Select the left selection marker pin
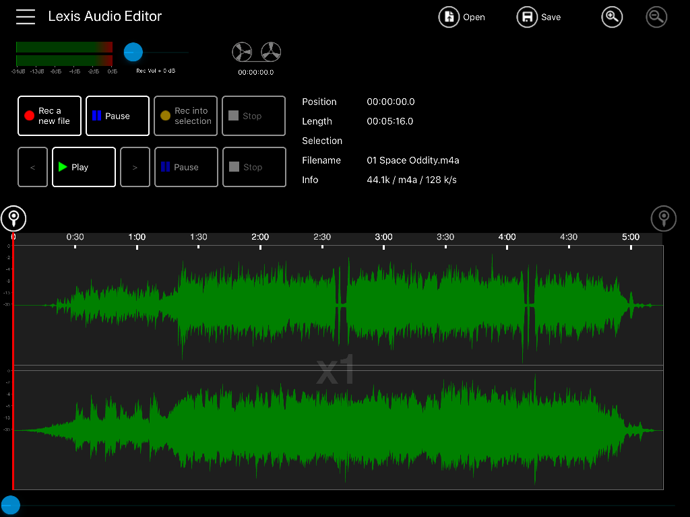The height and width of the screenshot is (517, 690). click(x=13, y=218)
